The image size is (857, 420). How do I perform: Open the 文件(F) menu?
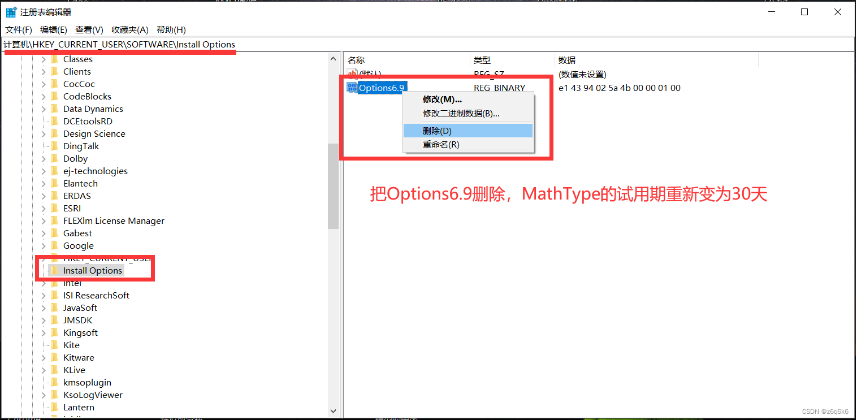click(18, 29)
